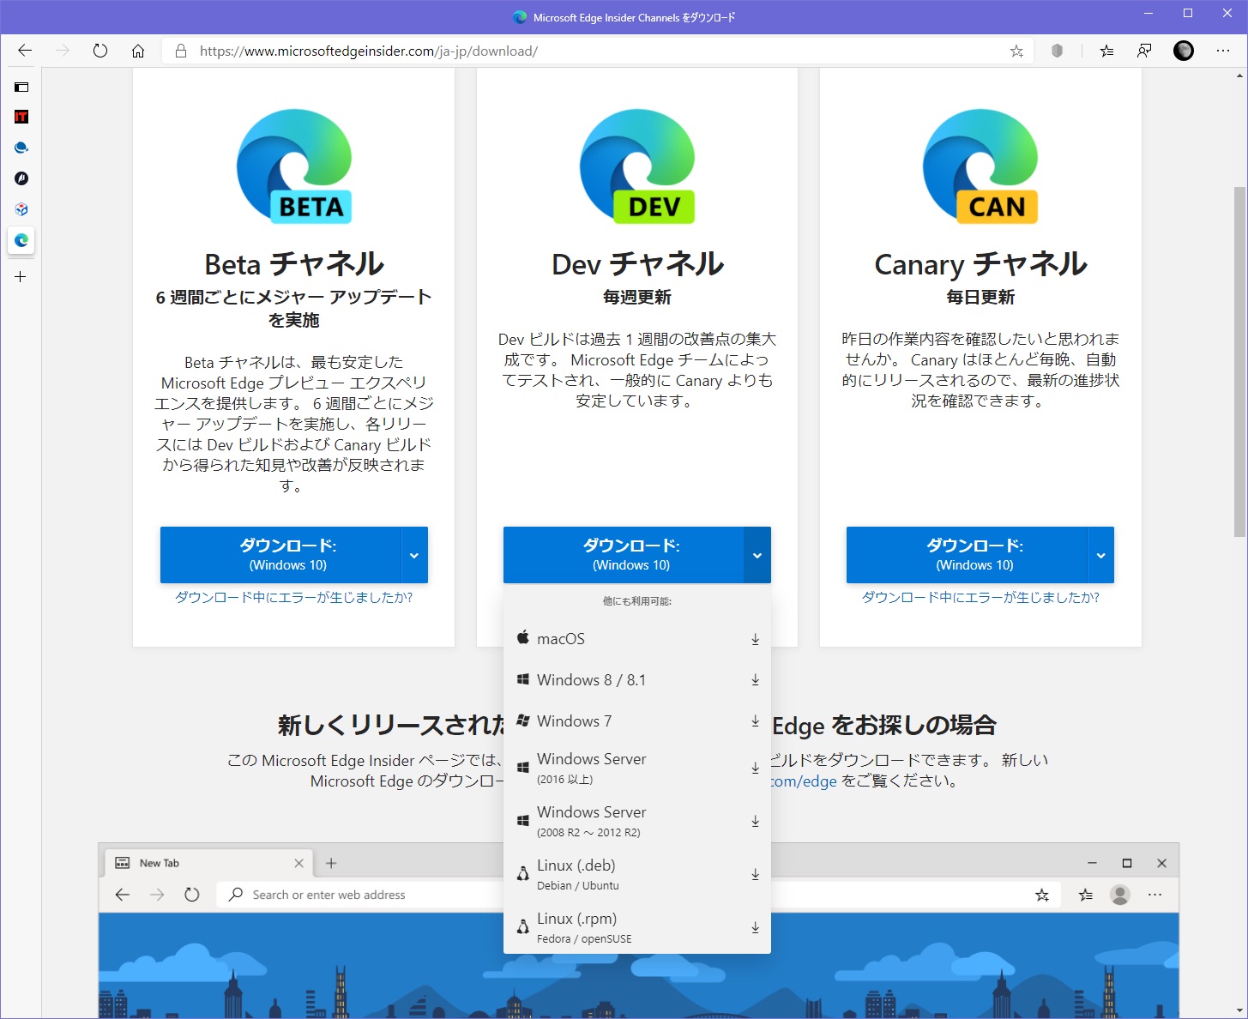Download Canary channel for Windows 10
The width and height of the screenshot is (1248, 1019).
967,555
